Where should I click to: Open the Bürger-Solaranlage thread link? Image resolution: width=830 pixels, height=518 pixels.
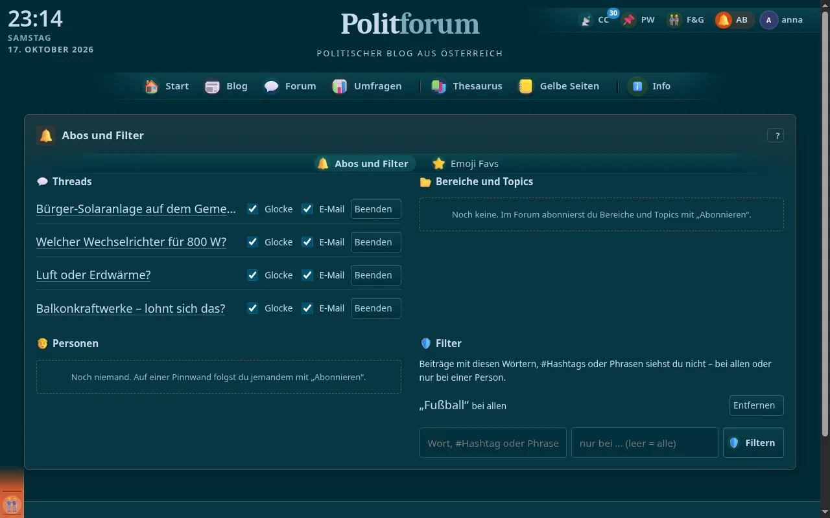(136, 209)
